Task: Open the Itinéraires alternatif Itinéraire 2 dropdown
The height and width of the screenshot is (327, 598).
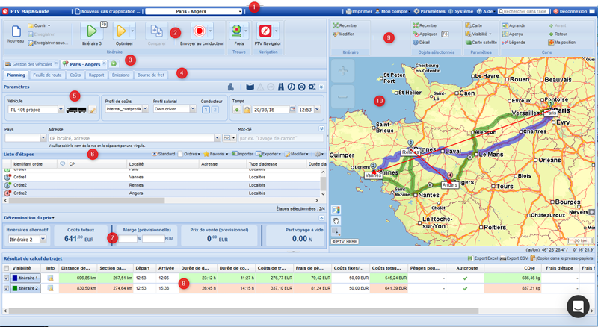Action: coord(43,240)
